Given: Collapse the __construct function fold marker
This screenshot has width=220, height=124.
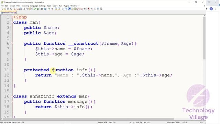Looking at the screenshot, I should [12, 44].
